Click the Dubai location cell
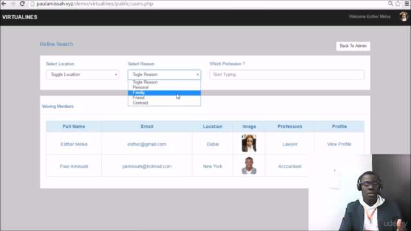This screenshot has width=411, height=231. 213,144
